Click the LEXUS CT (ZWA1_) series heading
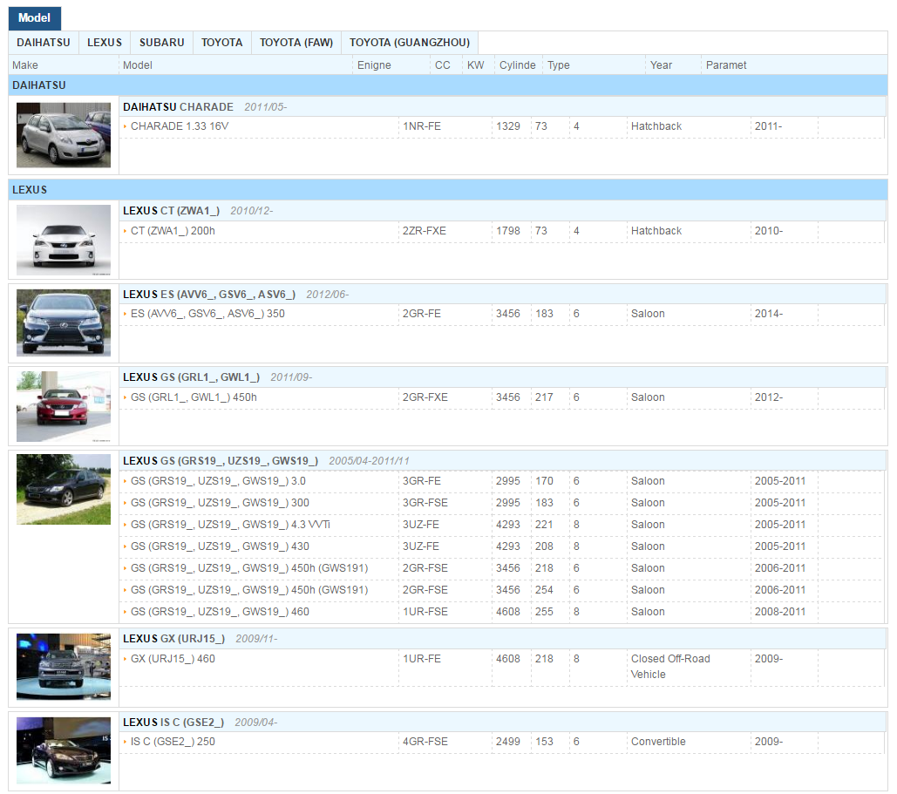897x794 pixels. (171, 211)
